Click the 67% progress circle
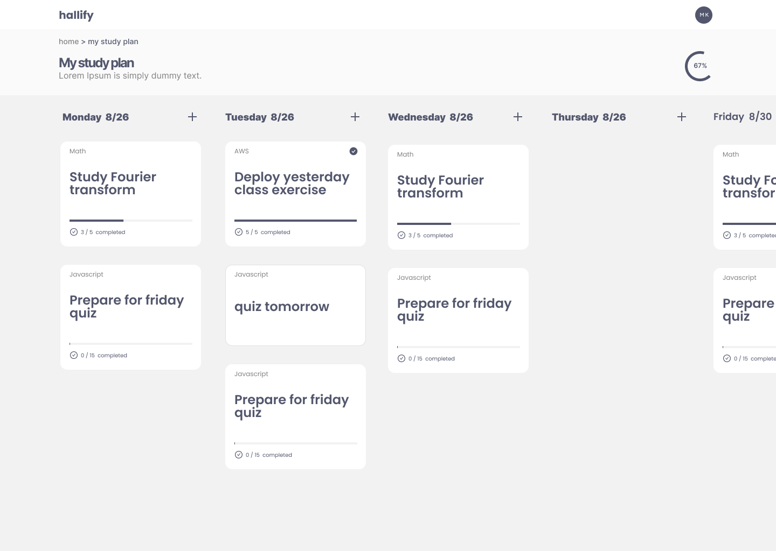Viewport: 776px width, 551px height. pos(698,66)
